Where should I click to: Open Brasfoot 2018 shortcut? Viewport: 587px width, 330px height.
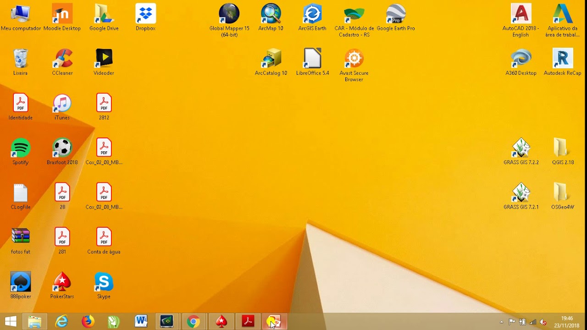tap(62, 151)
